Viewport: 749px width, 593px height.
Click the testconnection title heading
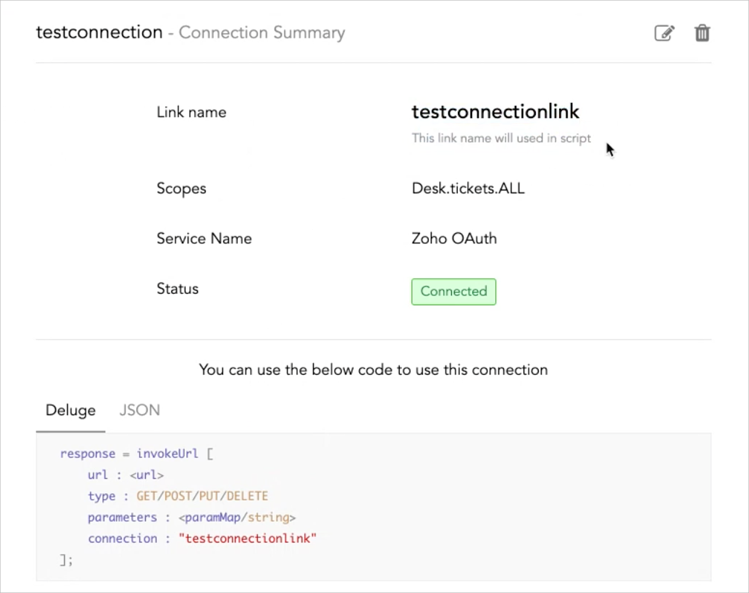pos(99,32)
